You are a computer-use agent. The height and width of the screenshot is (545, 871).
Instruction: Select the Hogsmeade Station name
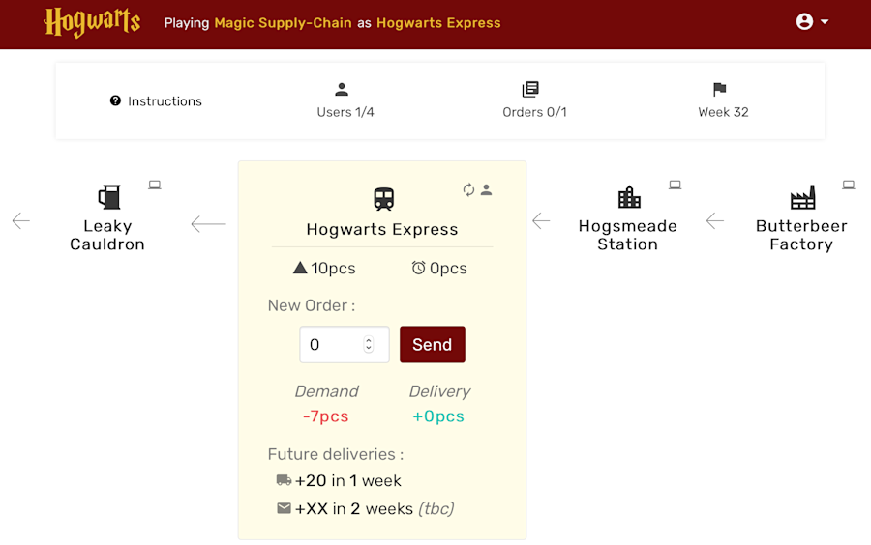(x=628, y=235)
